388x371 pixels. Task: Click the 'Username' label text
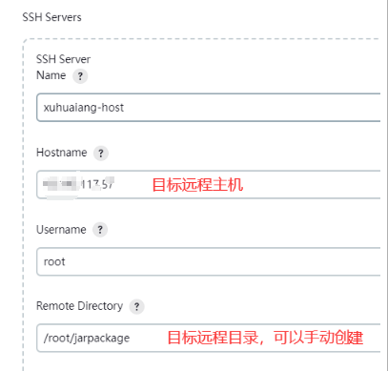click(61, 230)
